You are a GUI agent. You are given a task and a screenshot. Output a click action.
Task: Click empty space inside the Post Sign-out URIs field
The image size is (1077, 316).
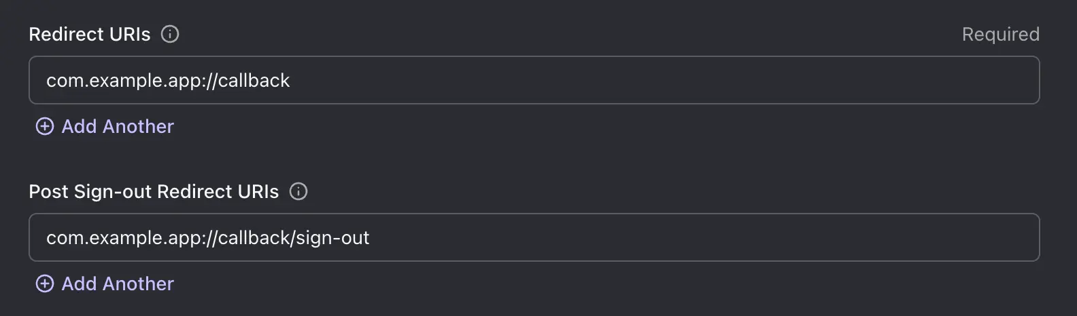(x=680, y=237)
